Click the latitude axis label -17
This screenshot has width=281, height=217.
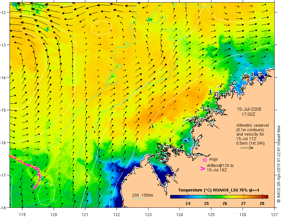click(x=4, y=175)
